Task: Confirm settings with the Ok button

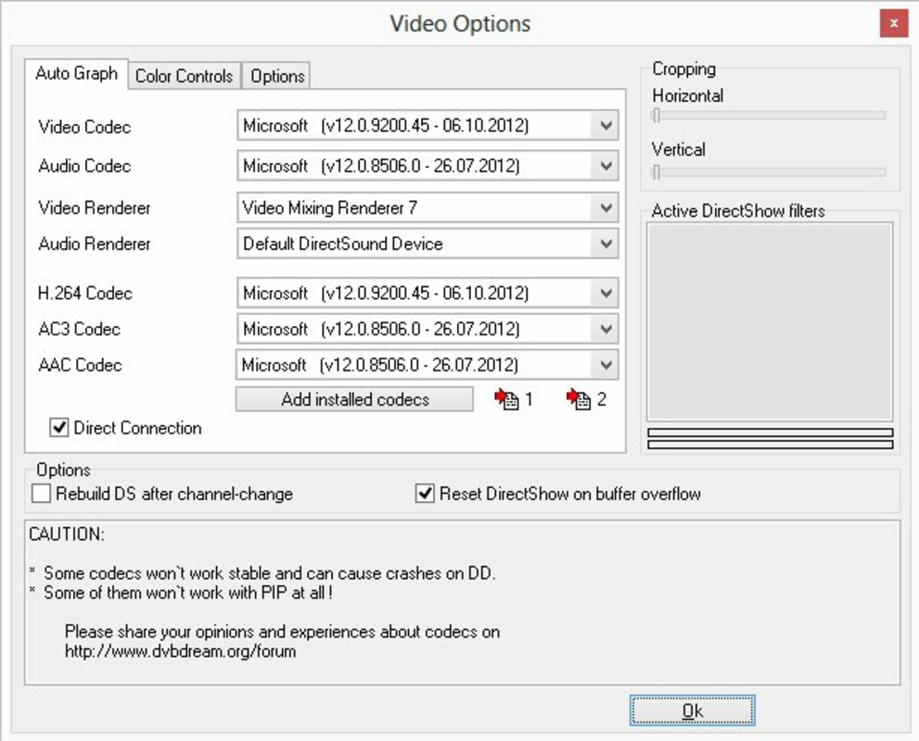Action: pyautogui.click(x=693, y=710)
